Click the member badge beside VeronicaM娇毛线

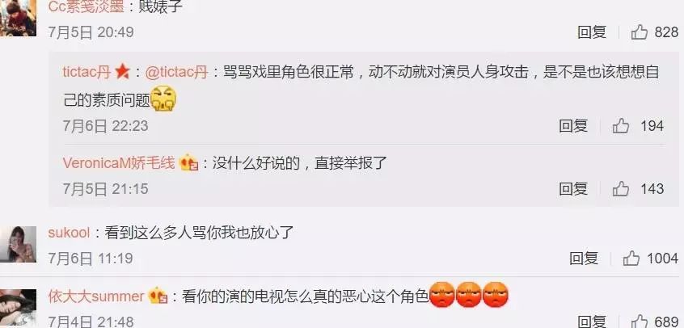[189, 163]
